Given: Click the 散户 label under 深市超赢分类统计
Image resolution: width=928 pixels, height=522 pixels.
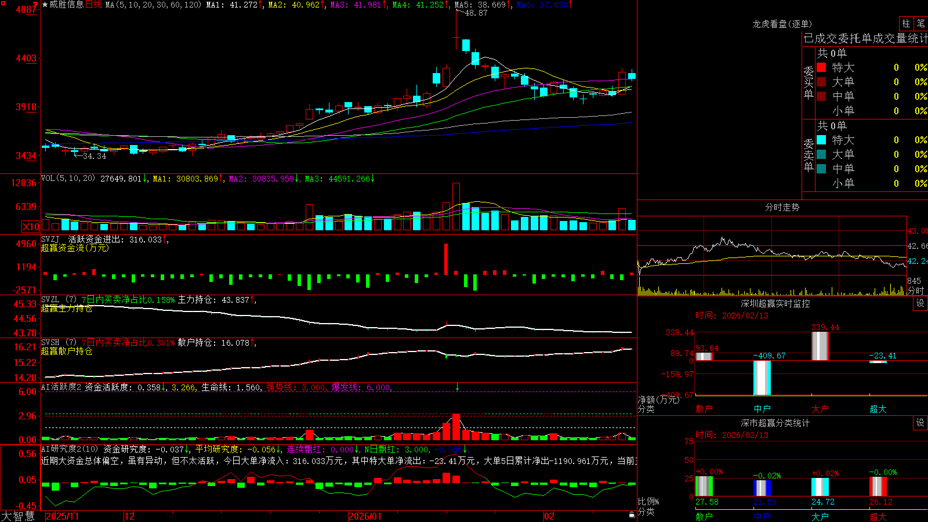Looking at the screenshot, I should [x=704, y=516].
